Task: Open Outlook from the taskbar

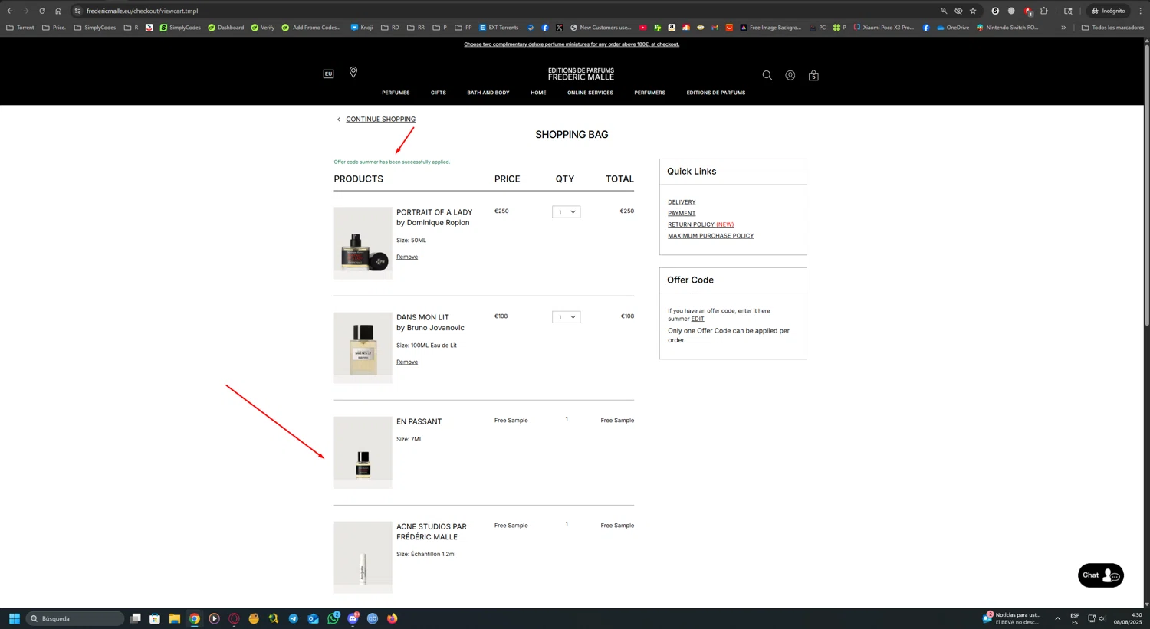Action: [314, 618]
